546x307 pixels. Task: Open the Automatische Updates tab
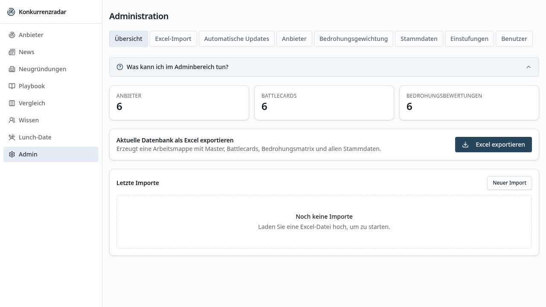[237, 39]
